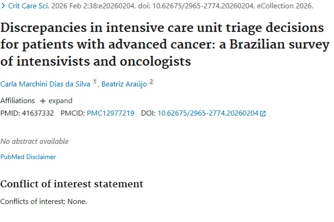Open the PMC12977219 full-text link
Image resolution: width=334 pixels, height=222 pixels.
[110, 113]
